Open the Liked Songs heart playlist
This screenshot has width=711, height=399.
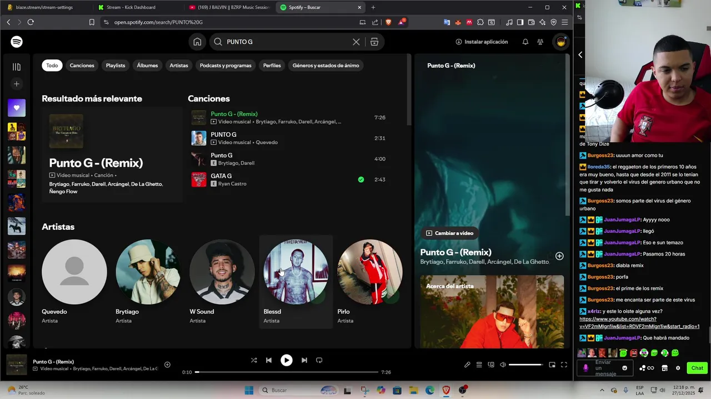pos(17,108)
